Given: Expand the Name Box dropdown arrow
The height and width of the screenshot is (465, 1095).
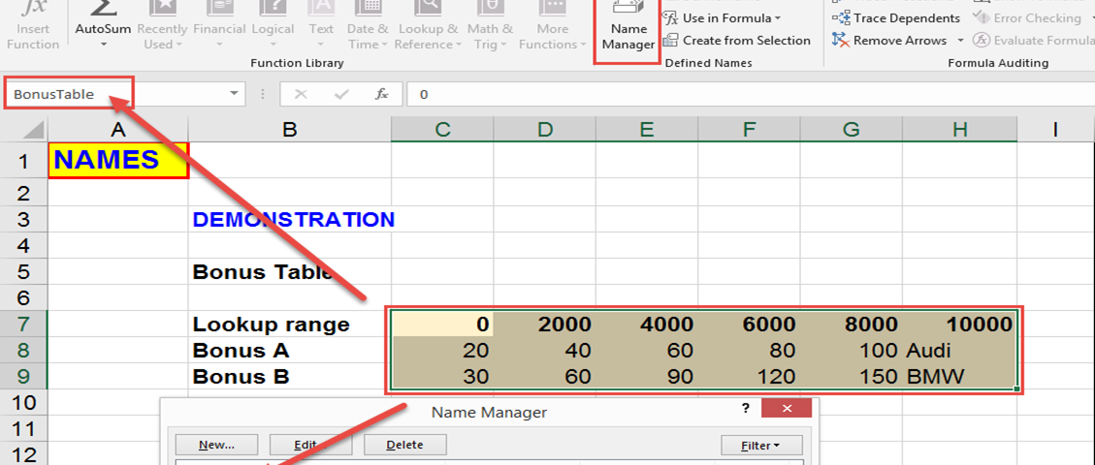Looking at the screenshot, I should 234,94.
